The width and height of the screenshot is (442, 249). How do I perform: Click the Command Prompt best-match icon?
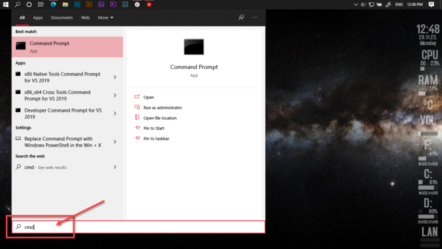click(21, 46)
